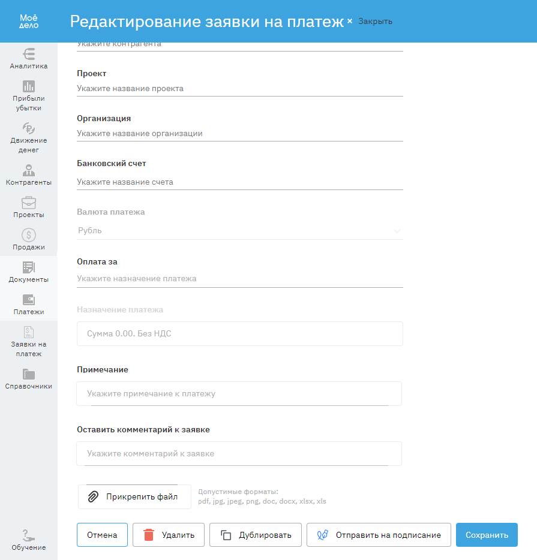Attach a file with Прикрепить файл

tap(134, 496)
